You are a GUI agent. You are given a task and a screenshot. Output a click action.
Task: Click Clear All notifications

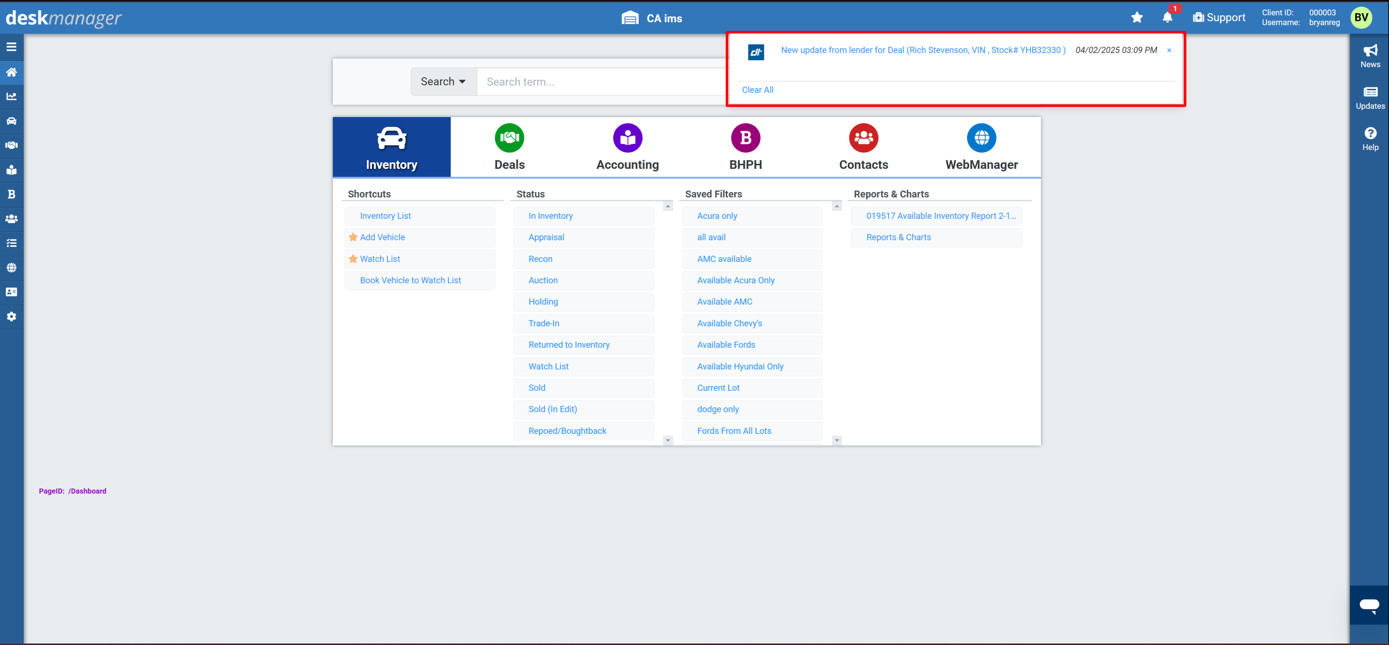click(x=757, y=90)
